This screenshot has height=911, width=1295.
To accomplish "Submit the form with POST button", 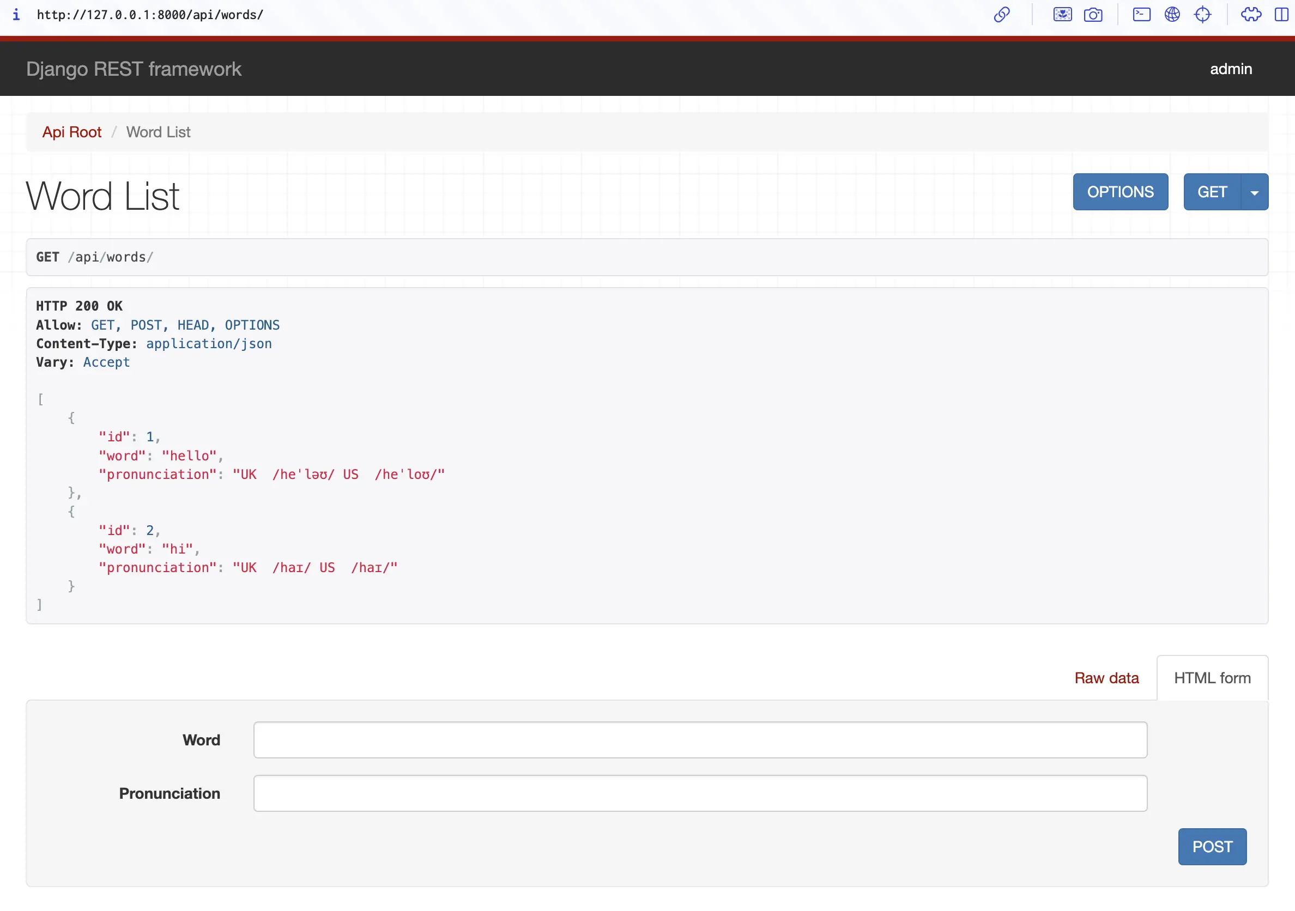I will point(1212,846).
